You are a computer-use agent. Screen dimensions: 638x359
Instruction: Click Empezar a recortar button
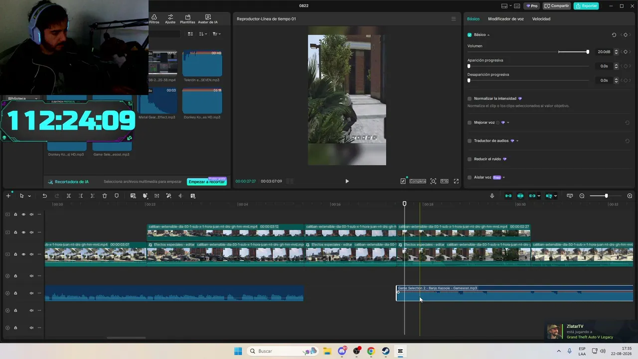[206, 182]
